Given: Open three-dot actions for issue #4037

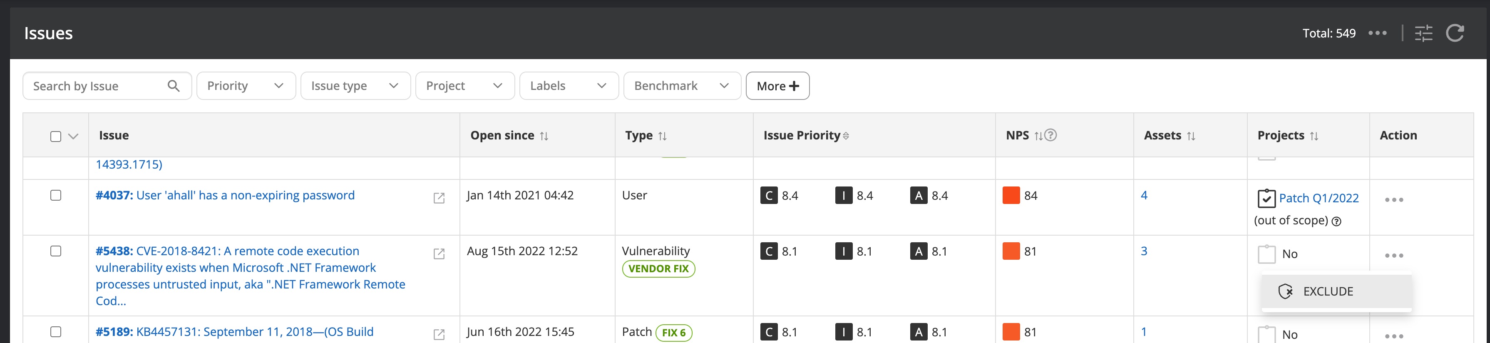Looking at the screenshot, I should click(x=1393, y=199).
